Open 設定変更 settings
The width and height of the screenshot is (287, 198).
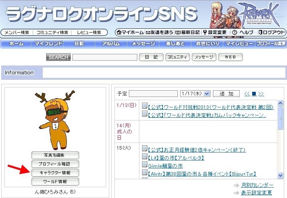(217, 32)
